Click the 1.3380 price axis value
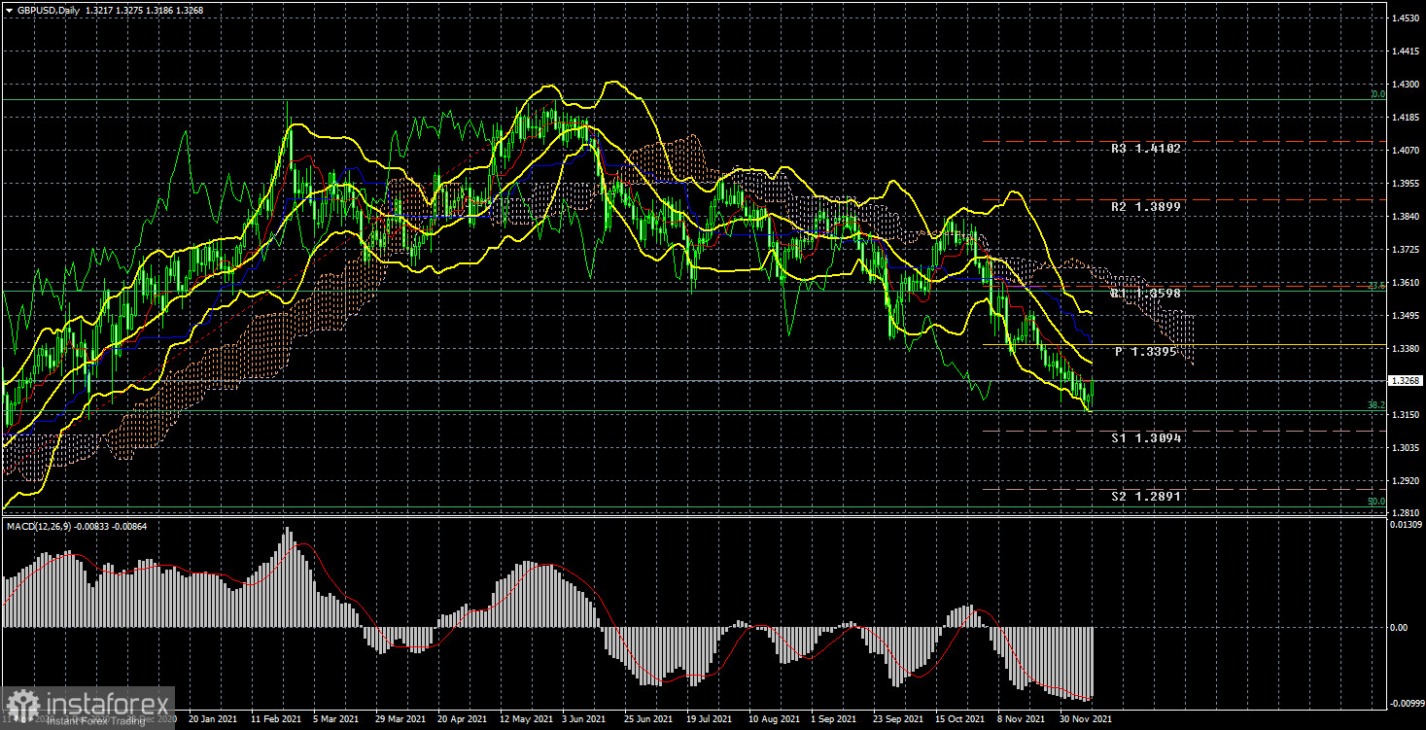1426x730 pixels. pos(1406,349)
